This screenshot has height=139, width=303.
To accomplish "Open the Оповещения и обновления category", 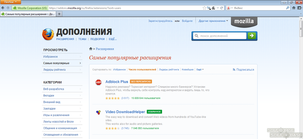I will (62, 135).
